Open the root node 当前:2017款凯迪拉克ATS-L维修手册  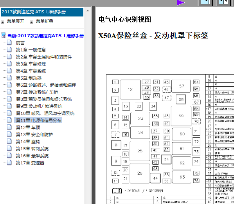[45, 36]
